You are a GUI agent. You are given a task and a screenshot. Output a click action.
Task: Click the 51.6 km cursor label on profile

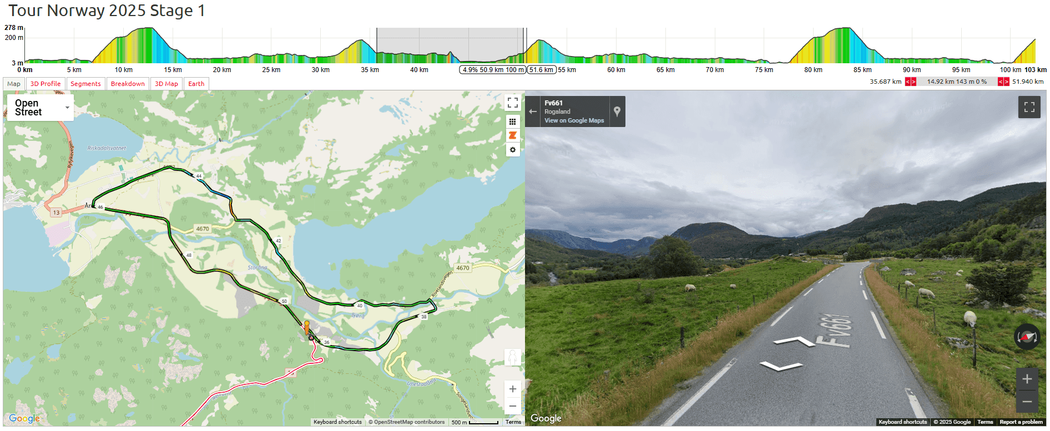(x=542, y=70)
